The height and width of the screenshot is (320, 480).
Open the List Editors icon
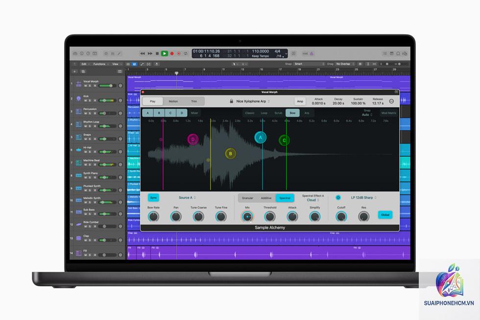pyautogui.click(x=385, y=53)
